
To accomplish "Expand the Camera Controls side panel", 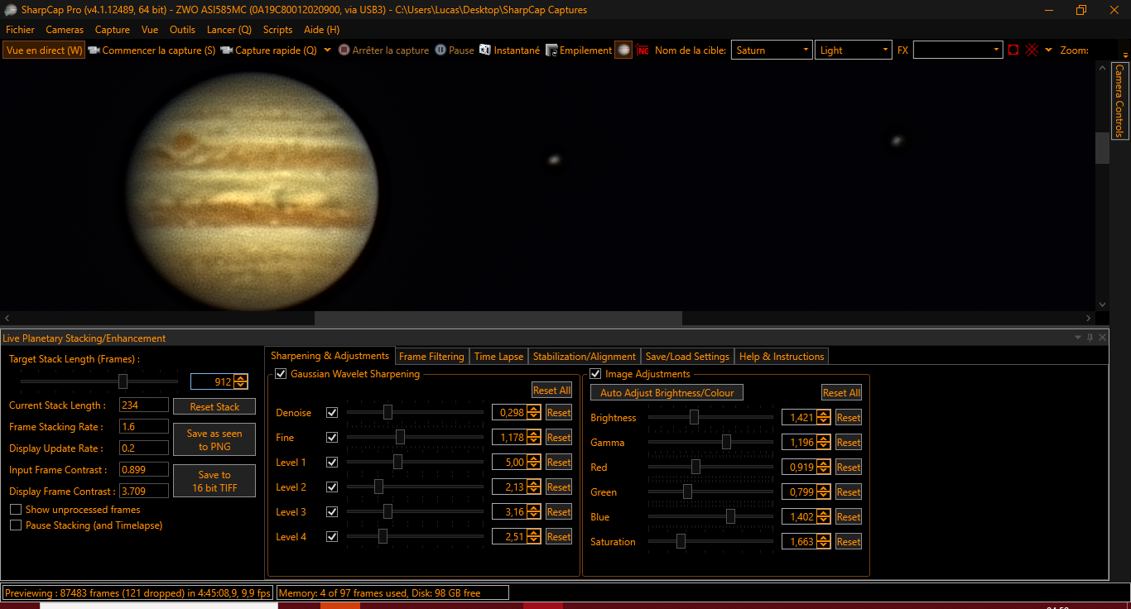I will (1119, 101).
